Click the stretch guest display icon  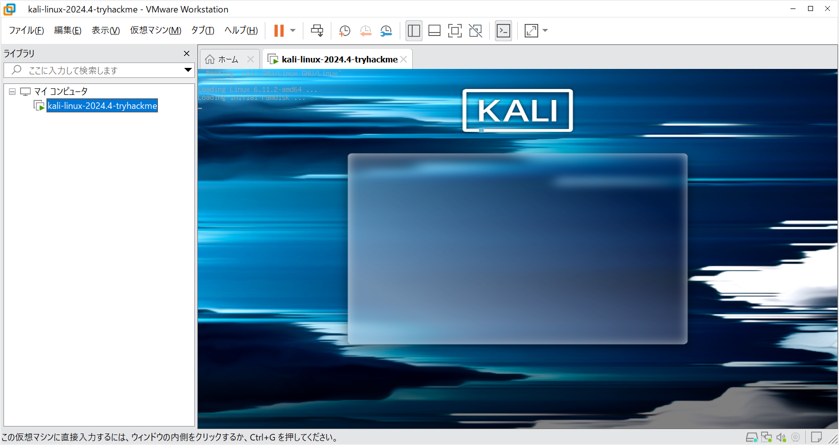[531, 31]
